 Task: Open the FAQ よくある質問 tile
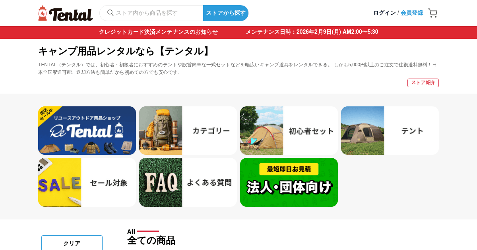(x=188, y=183)
